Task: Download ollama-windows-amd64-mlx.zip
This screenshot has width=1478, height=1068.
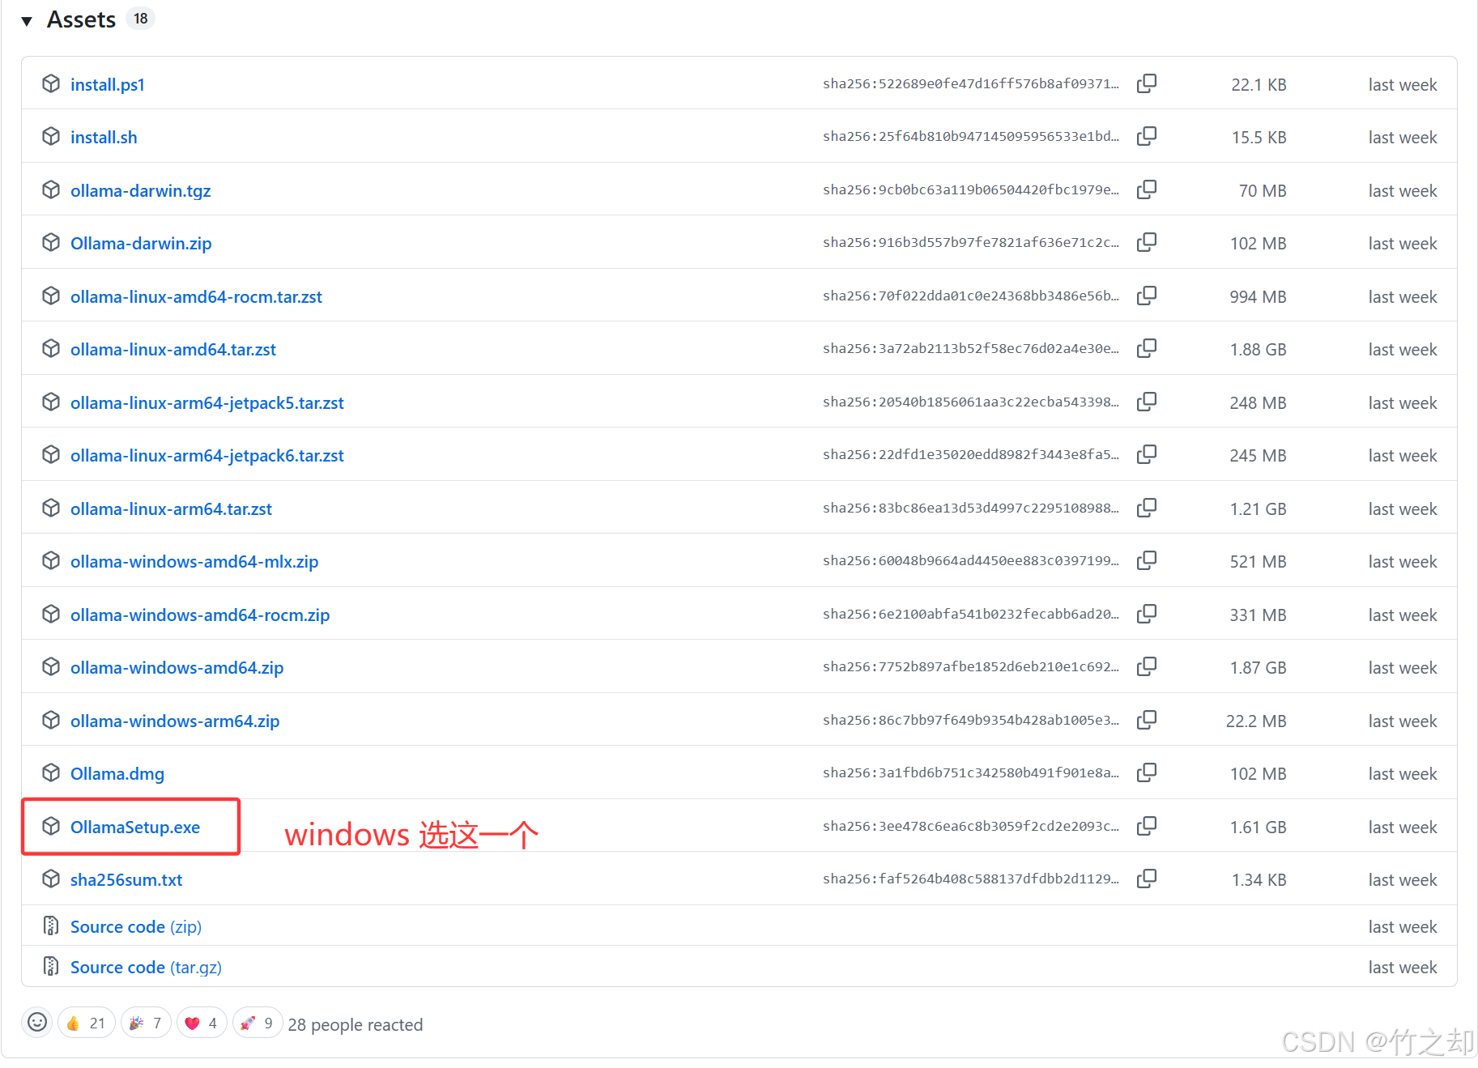Action: [194, 561]
